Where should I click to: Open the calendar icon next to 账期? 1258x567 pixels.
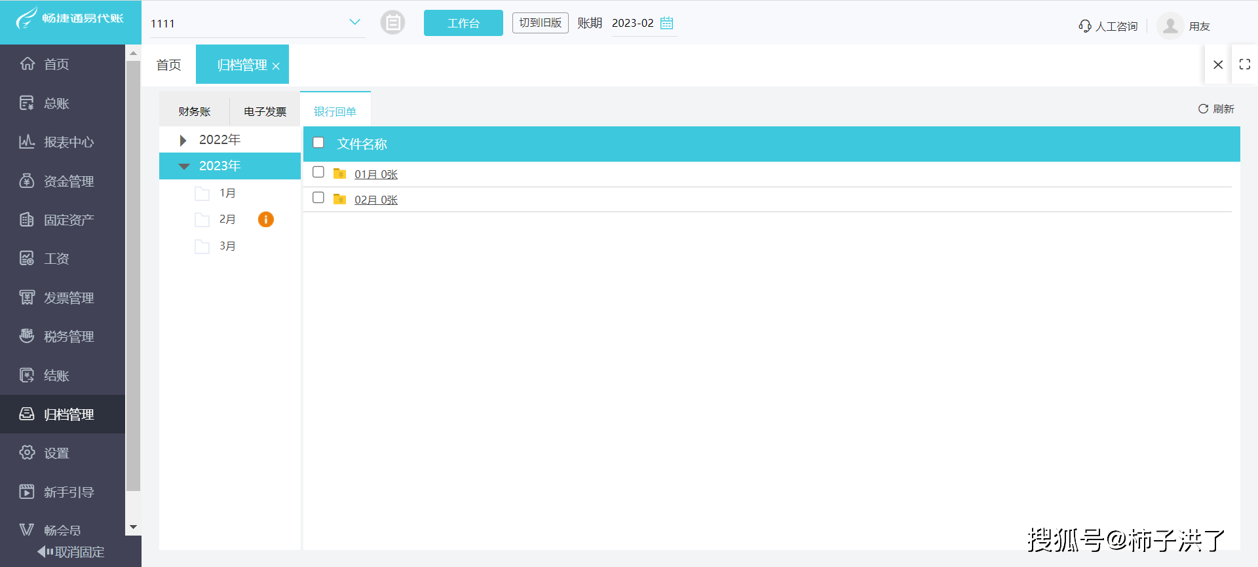click(666, 23)
